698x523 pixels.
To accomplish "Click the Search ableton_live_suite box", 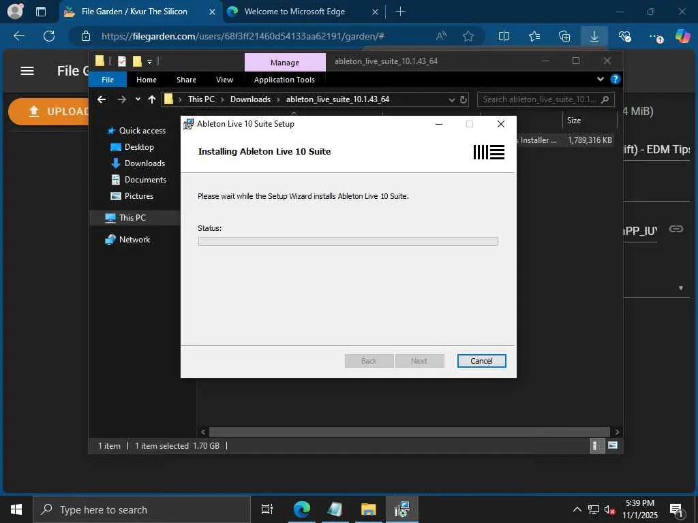I will pyautogui.click(x=546, y=99).
